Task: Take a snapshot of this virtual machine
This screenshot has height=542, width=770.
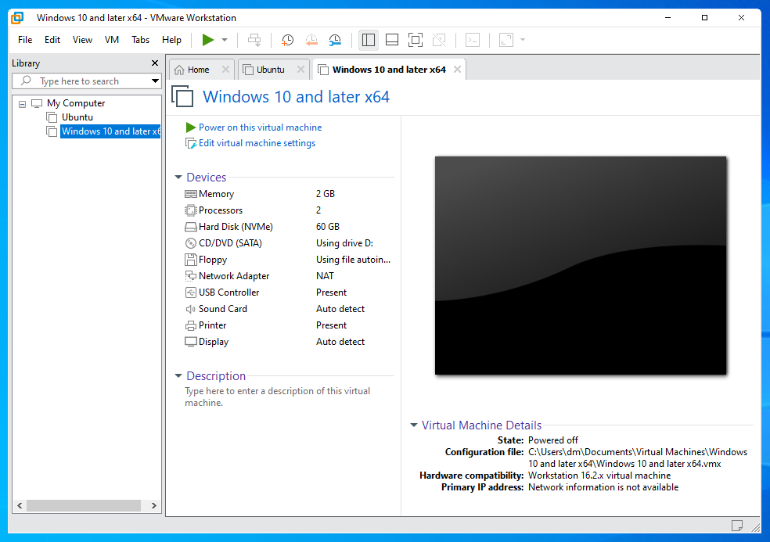Action: click(x=287, y=40)
